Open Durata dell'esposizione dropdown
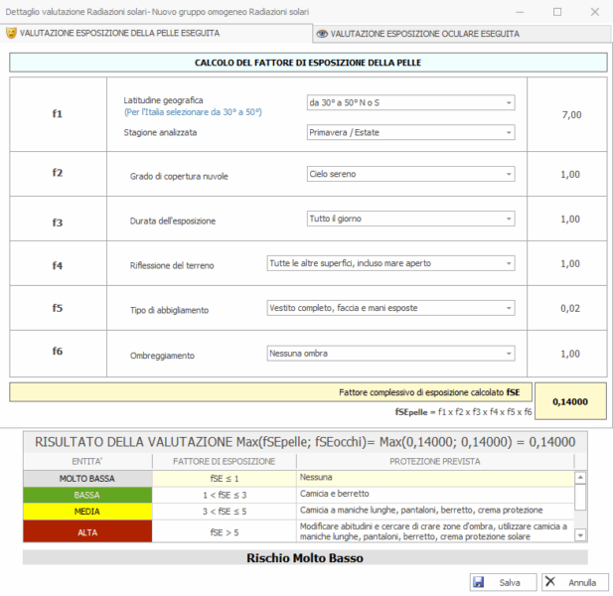 tap(410, 219)
